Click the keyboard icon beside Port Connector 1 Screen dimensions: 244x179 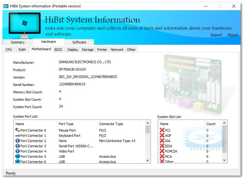tap(17, 135)
